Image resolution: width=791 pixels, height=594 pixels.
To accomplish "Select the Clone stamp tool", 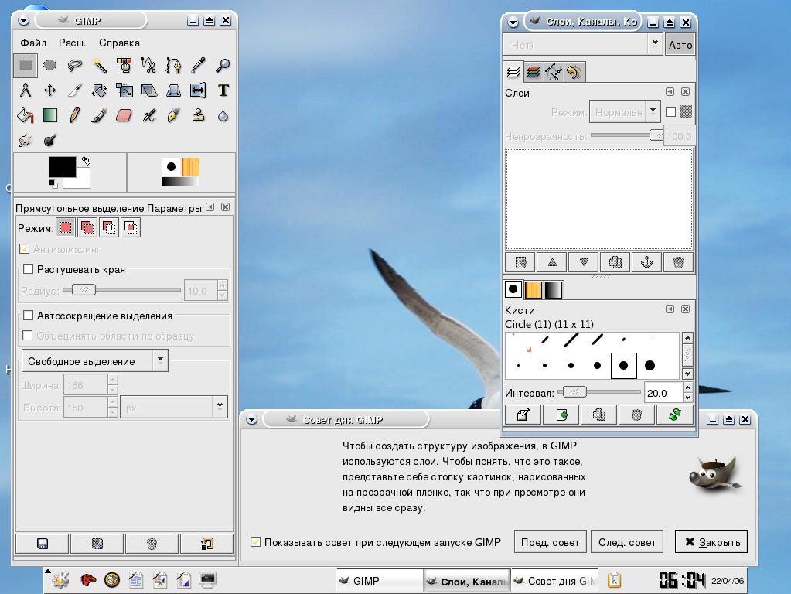I will point(198,115).
